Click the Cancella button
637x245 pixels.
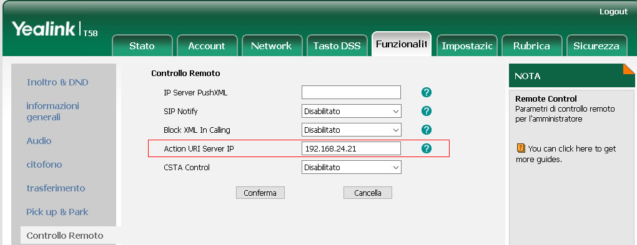[x=368, y=193]
